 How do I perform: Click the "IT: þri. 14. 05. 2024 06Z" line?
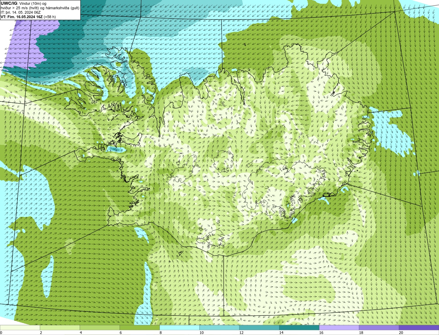(x=21, y=12)
